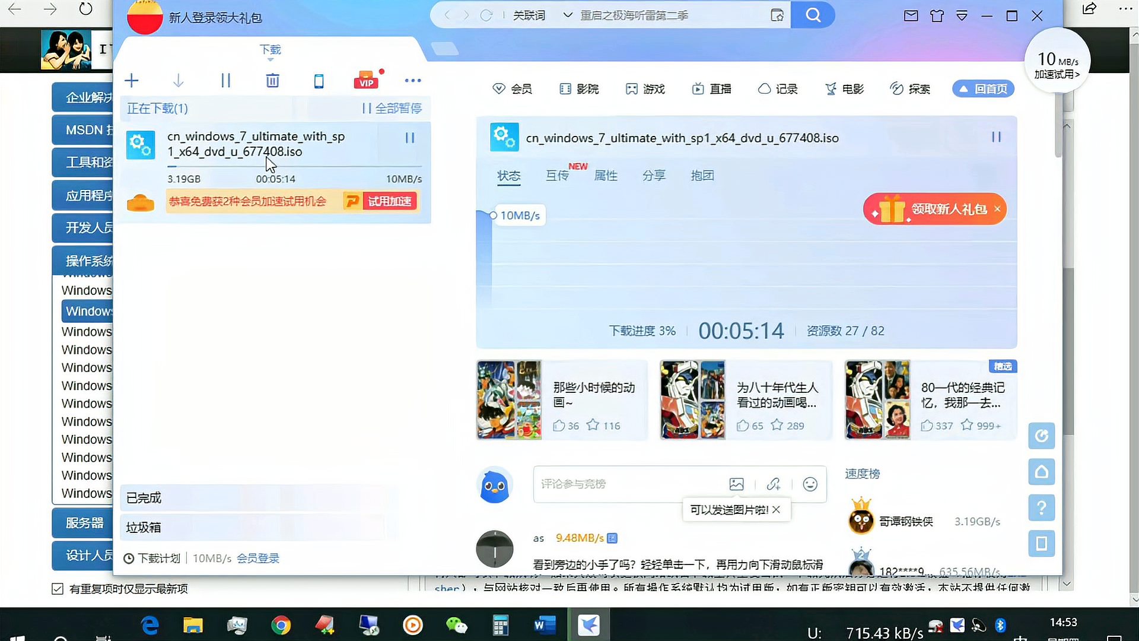The height and width of the screenshot is (641, 1139).
Task: Toggle the 有重复项时仅显示最新项 checkbox
Action: tap(58, 589)
